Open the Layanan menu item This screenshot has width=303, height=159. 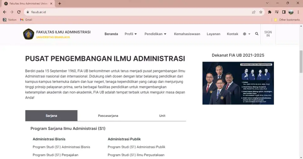pyautogui.click(x=213, y=34)
